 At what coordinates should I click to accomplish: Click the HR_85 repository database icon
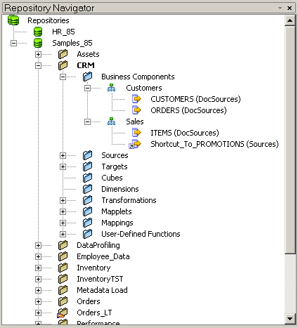click(x=38, y=32)
